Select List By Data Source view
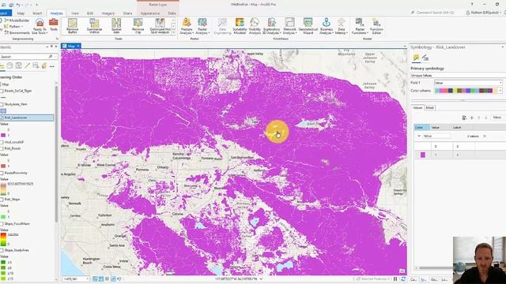 click(9, 66)
